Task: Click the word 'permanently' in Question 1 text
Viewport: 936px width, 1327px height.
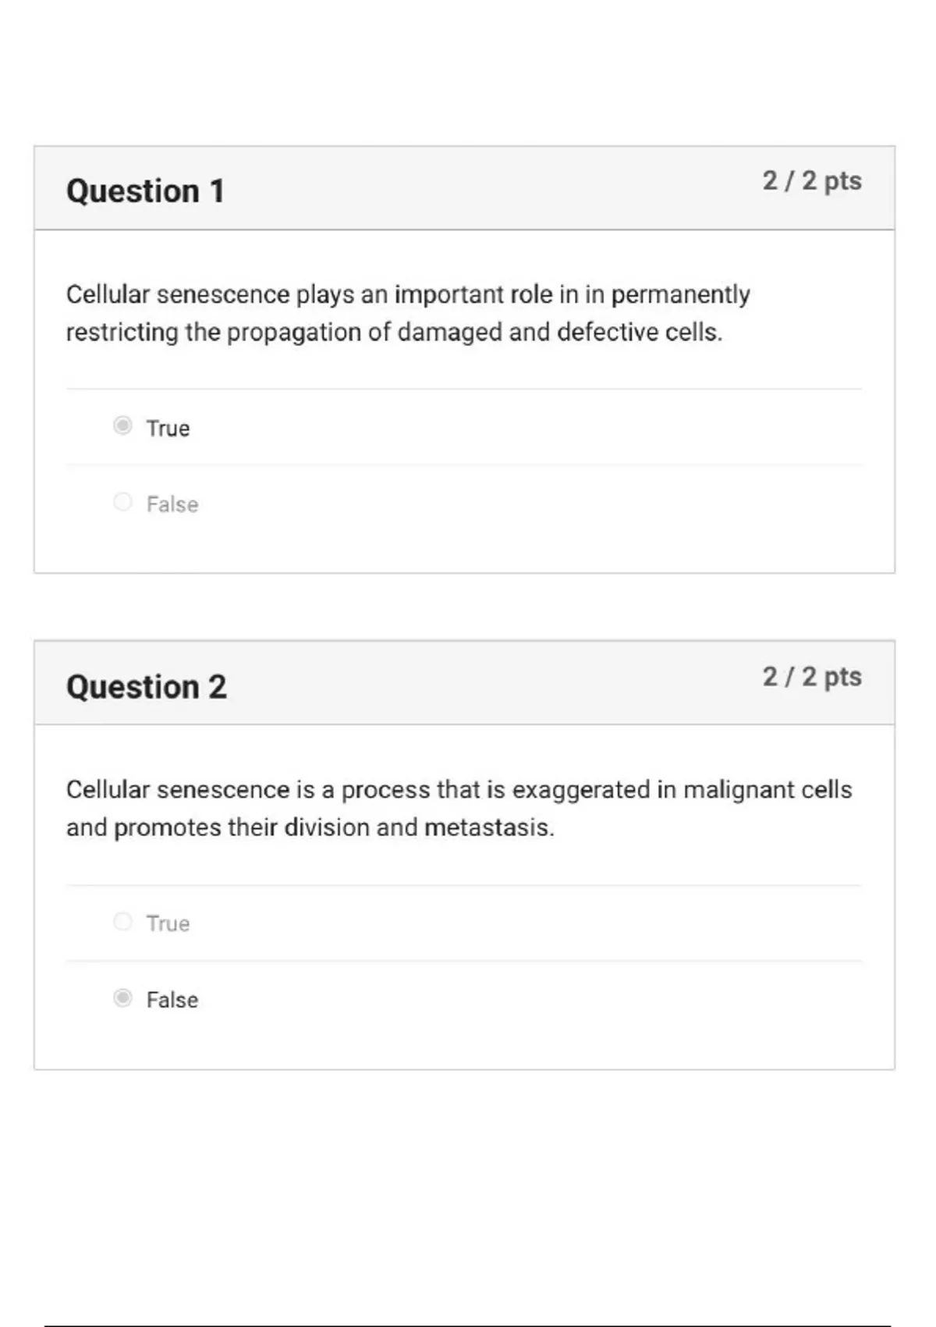Action: tap(680, 295)
